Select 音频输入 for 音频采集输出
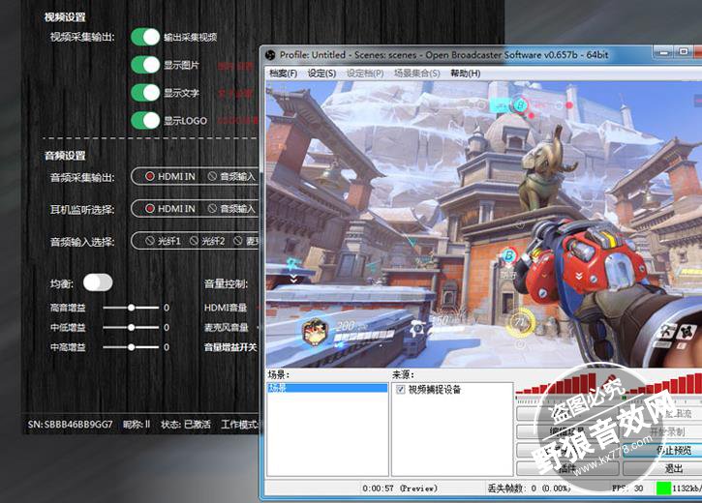Viewport: 702px width, 503px height. 231,177
